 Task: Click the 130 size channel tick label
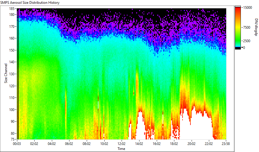pos(12,74)
